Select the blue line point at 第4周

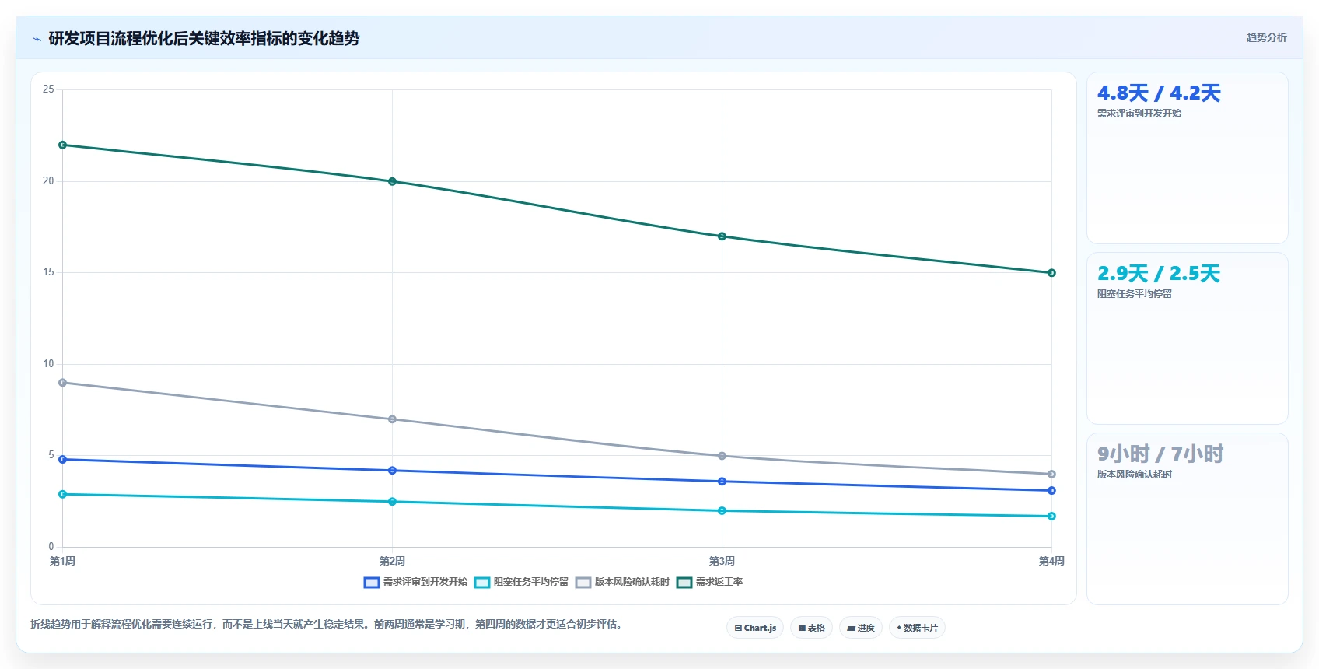(1051, 491)
